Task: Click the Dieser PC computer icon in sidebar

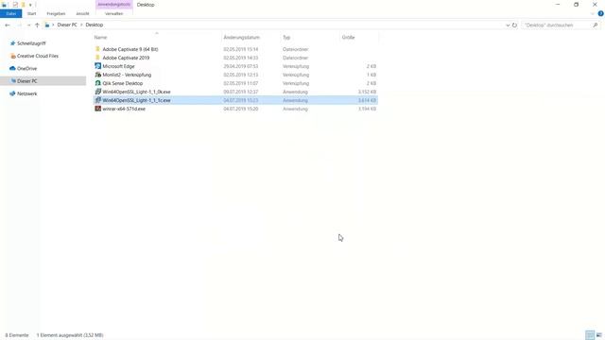Action: [x=13, y=81]
